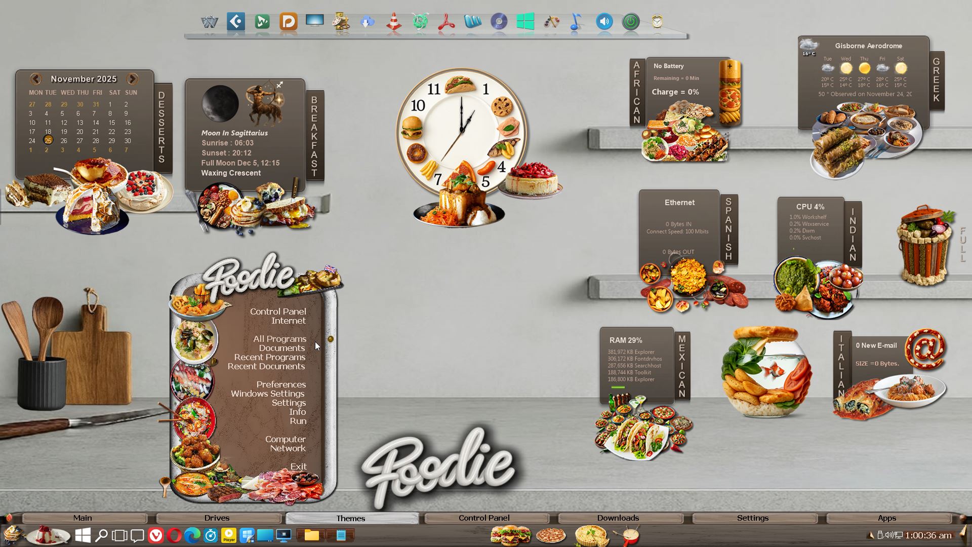Click the blue speaker volume dock icon
Screen dimensions: 972x547
(604, 22)
